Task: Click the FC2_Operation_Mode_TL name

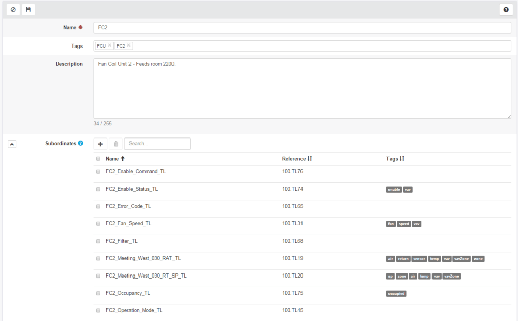Action: (134, 310)
